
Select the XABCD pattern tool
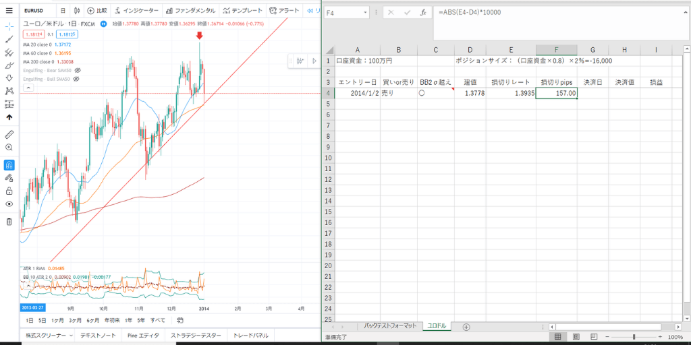(9, 91)
